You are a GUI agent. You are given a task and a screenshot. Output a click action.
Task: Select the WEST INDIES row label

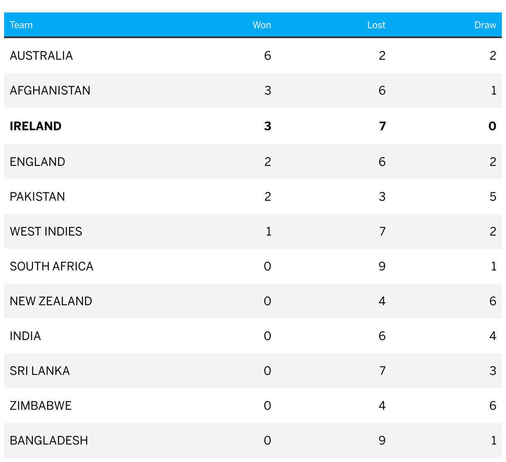(x=46, y=231)
